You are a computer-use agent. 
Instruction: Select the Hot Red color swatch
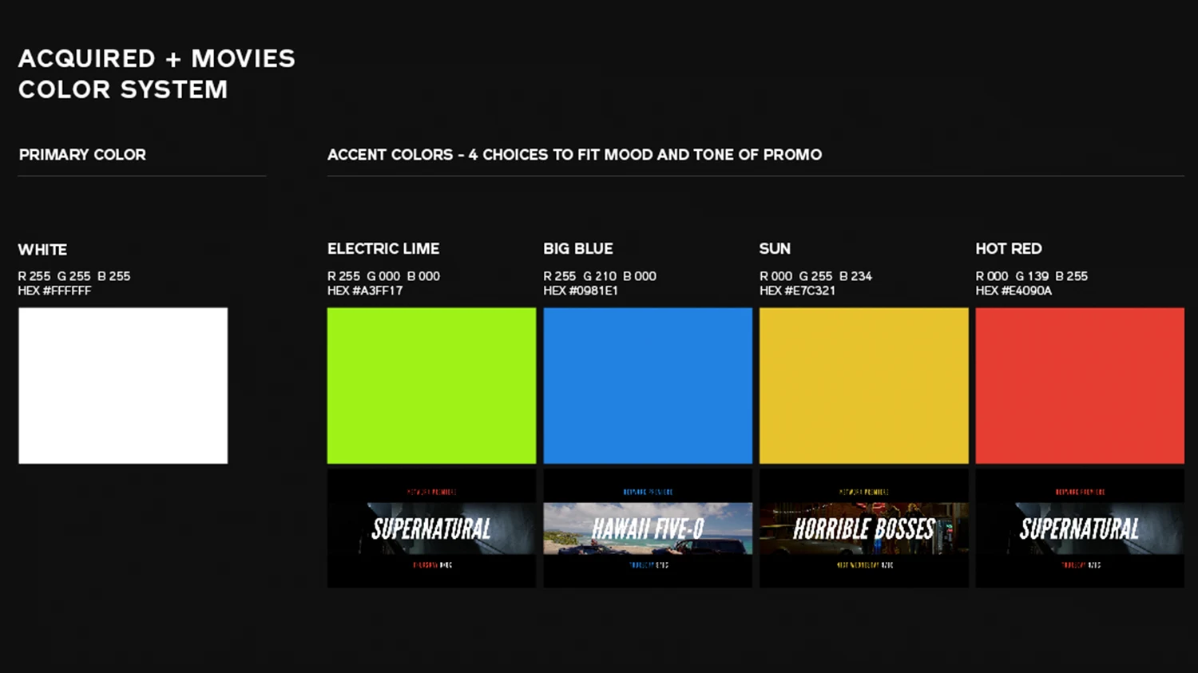1080,386
